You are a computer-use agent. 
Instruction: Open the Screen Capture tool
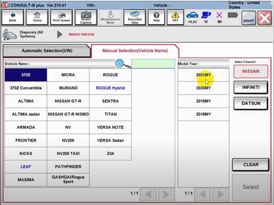point(85,17)
